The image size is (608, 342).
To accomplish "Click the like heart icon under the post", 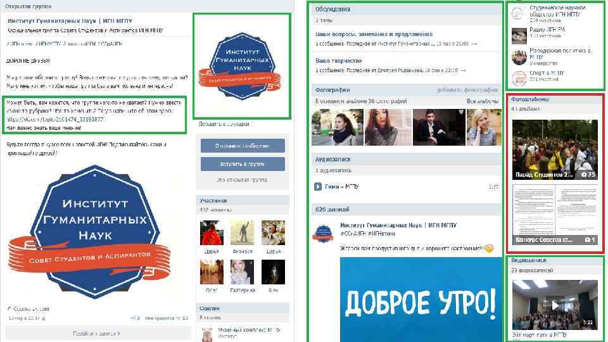I will tap(179, 318).
